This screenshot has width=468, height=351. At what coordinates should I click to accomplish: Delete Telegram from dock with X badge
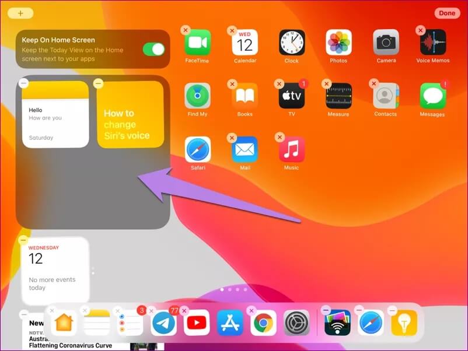pos(151,311)
